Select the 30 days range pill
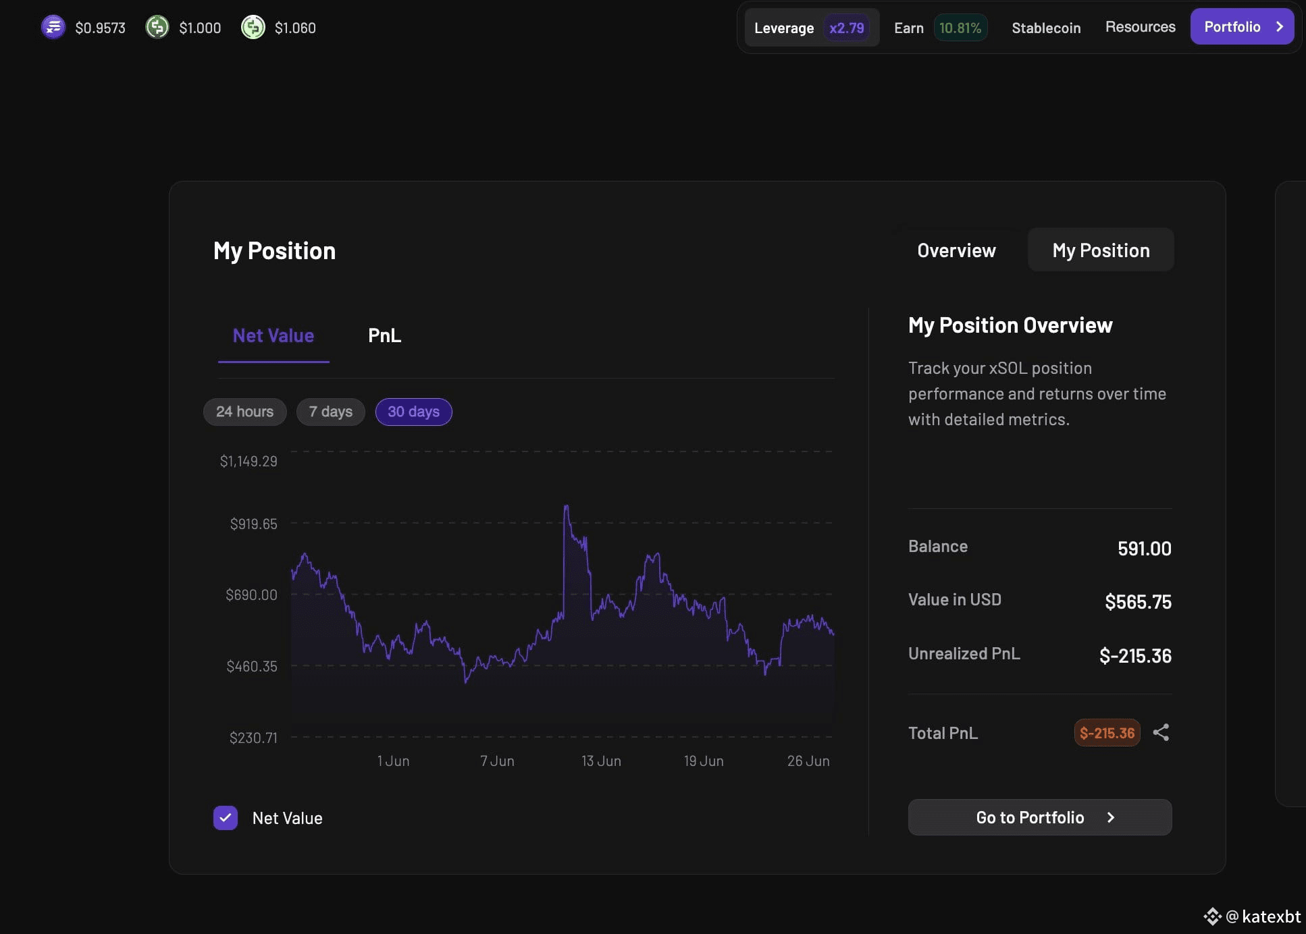Image resolution: width=1306 pixels, height=934 pixels. [413, 412]
